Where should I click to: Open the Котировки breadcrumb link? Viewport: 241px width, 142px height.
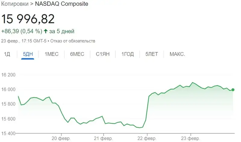coord(13,4)
